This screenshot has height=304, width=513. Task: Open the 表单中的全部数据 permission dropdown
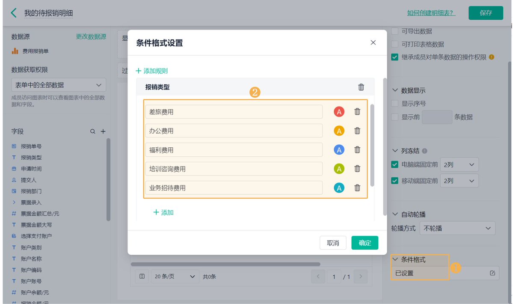(x=59, y=85)
